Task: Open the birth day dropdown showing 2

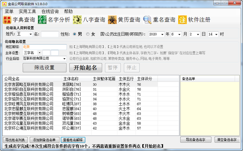Action: pos(198,34)
